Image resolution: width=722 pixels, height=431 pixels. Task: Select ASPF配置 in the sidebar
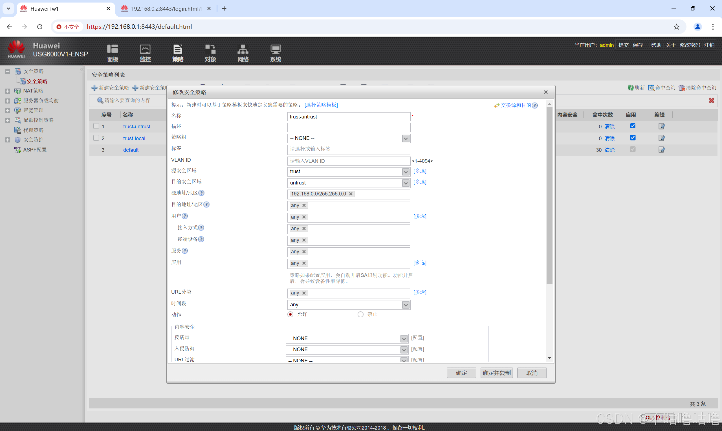tap(34, 150)
